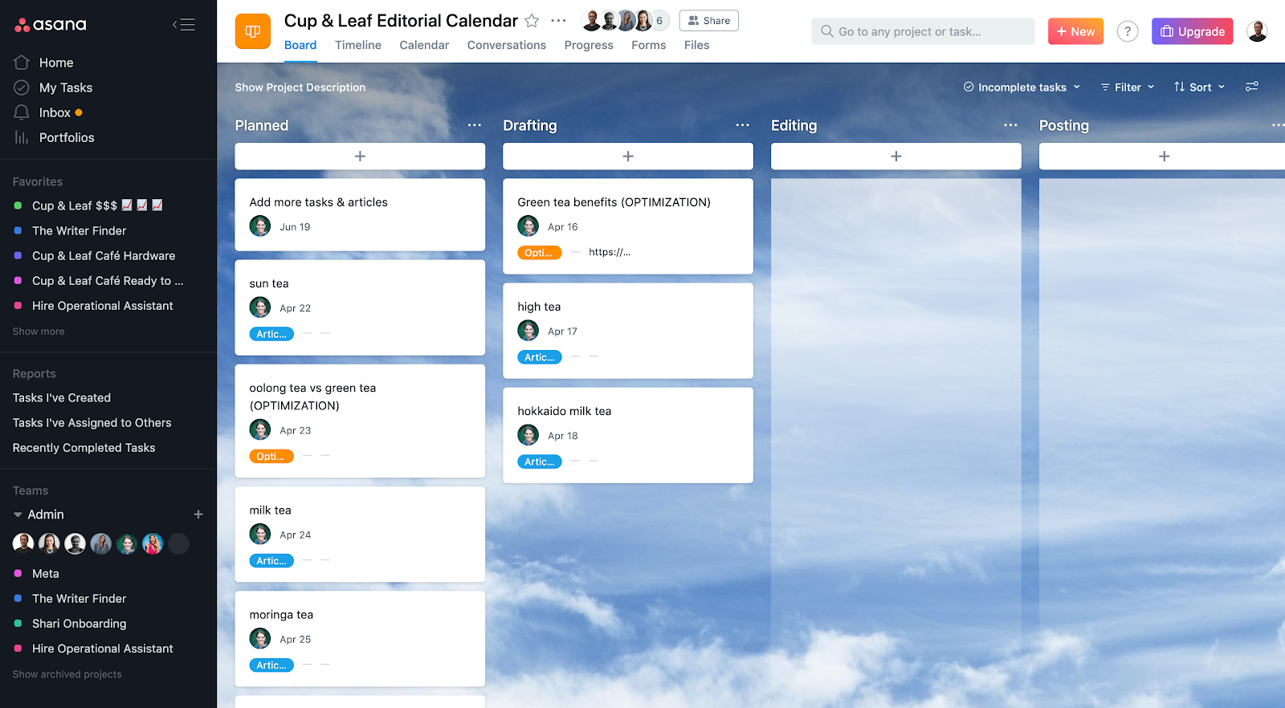1285x708 pixels.
Task: Open Cup & Leaf Café Hardware favorite
Action: point(103,255)
